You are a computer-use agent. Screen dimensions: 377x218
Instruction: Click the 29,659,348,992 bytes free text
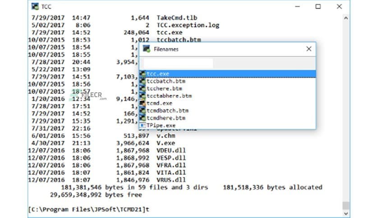tap(96, 195)
